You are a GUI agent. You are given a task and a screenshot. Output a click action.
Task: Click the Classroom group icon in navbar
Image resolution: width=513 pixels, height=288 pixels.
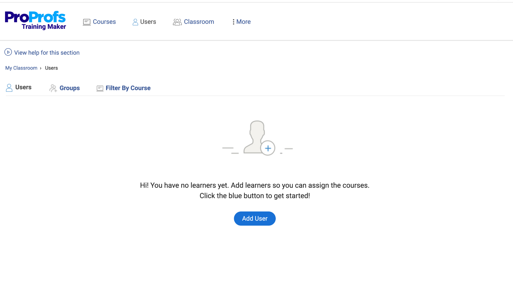(x=177, y=22)
